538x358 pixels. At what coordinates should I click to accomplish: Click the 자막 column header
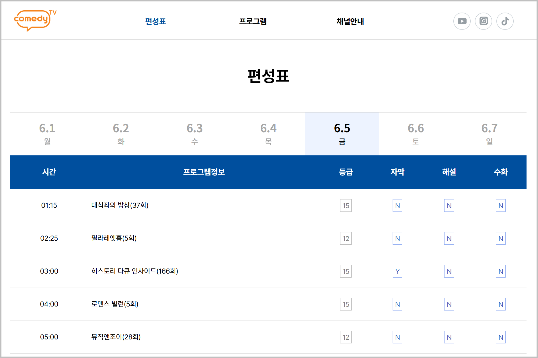397,172
